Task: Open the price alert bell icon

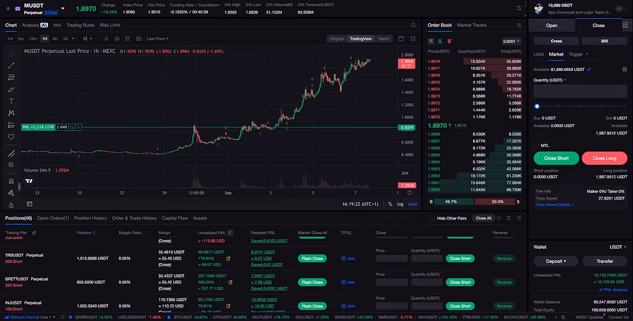Action: (413, 25)
